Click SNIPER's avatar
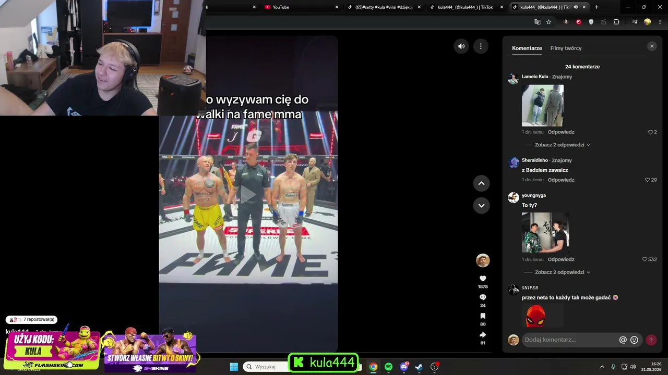The width and height of the screenshot is (668, 375). point(514,290)
